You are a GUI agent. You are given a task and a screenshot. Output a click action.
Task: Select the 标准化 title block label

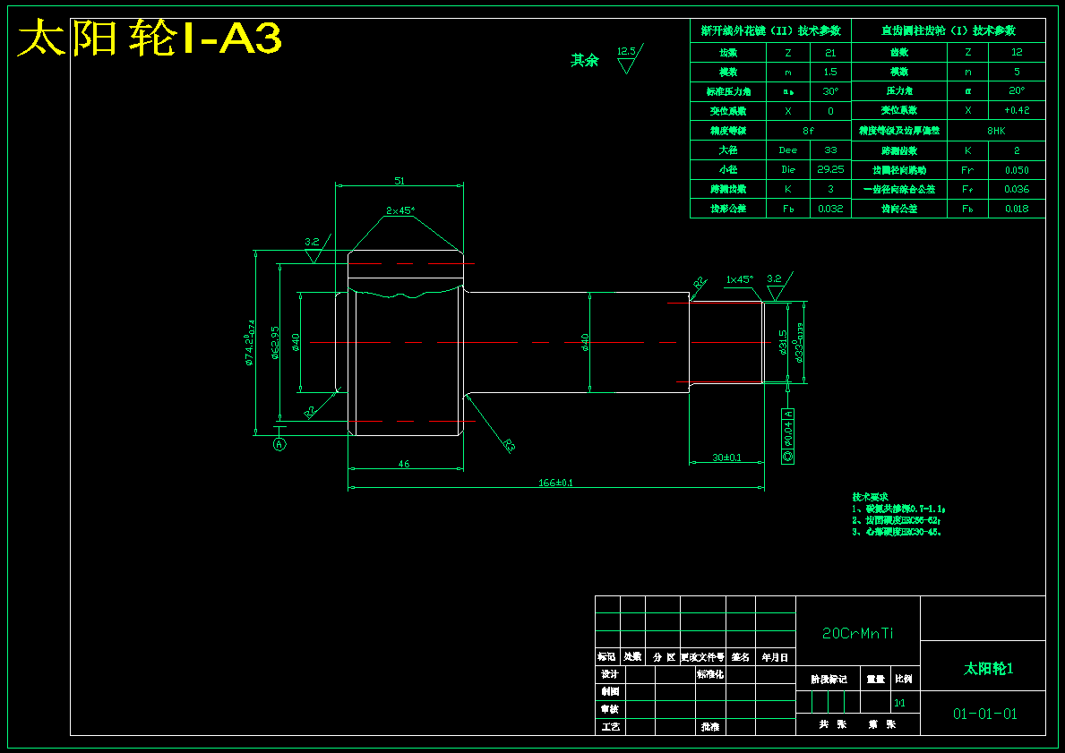coord(709,673)
